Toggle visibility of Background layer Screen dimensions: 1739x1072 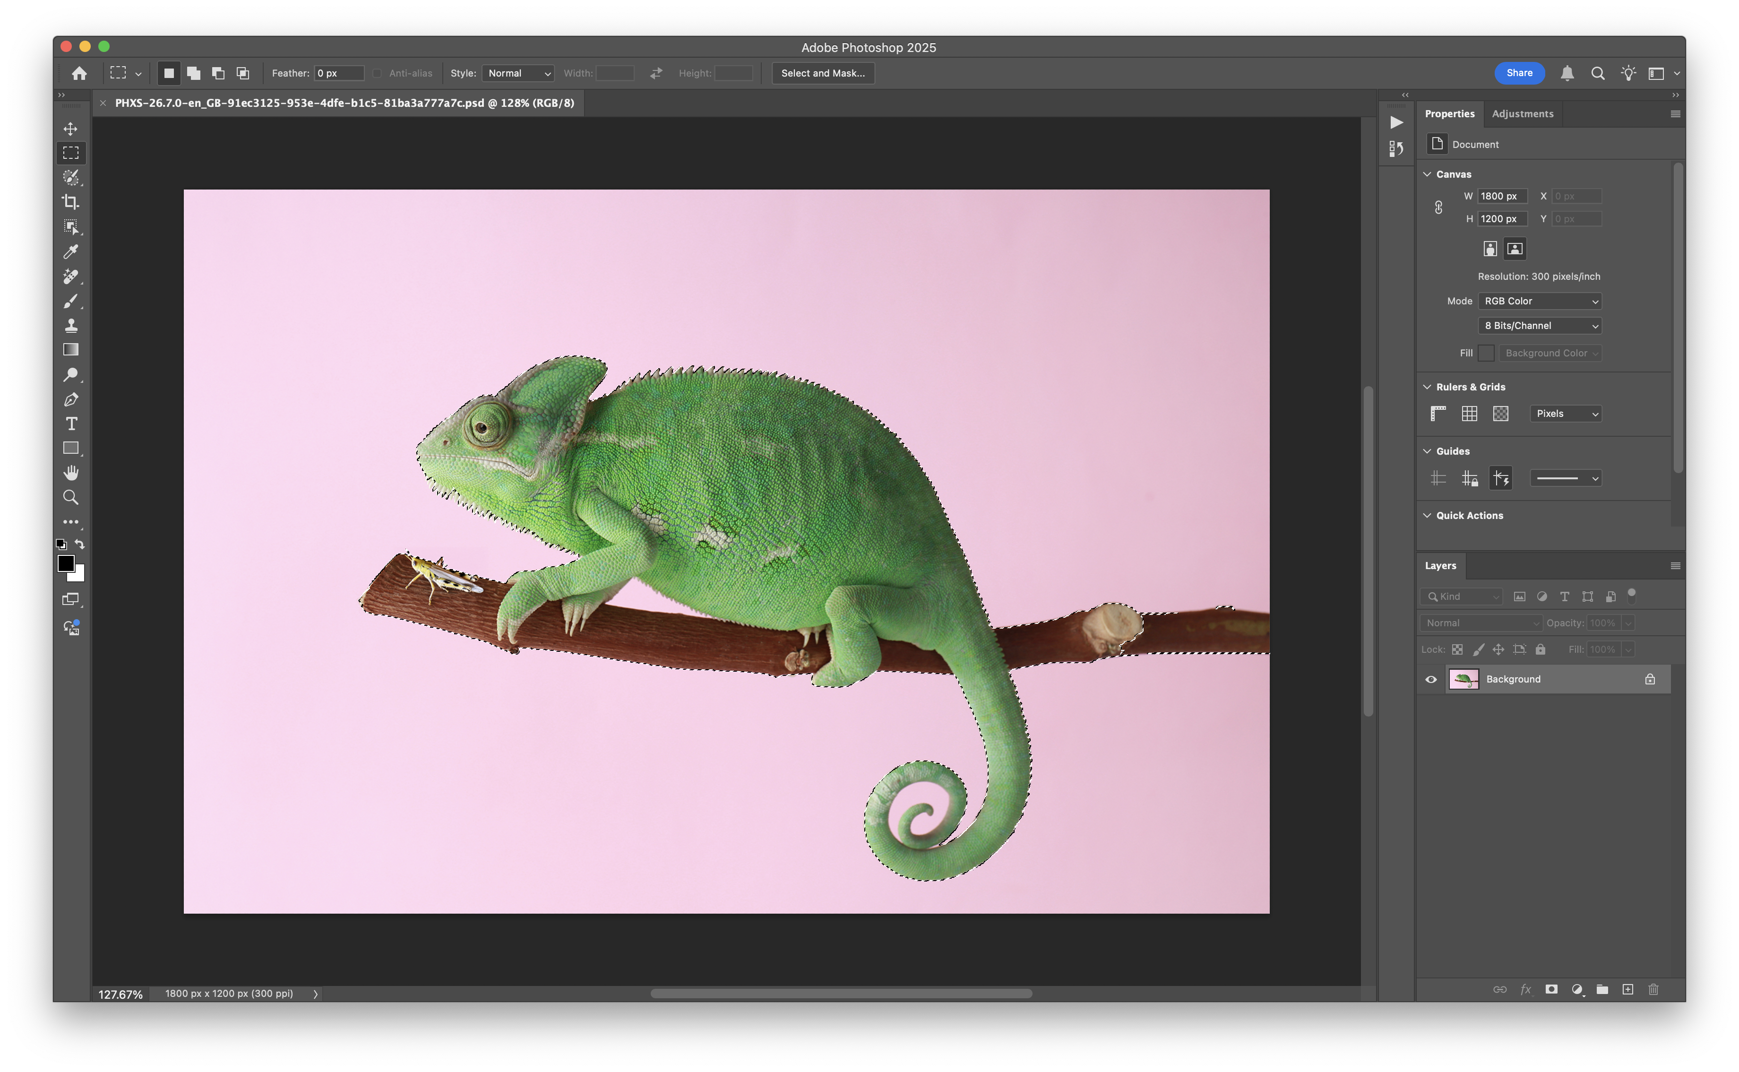(x=1431, y=679)
